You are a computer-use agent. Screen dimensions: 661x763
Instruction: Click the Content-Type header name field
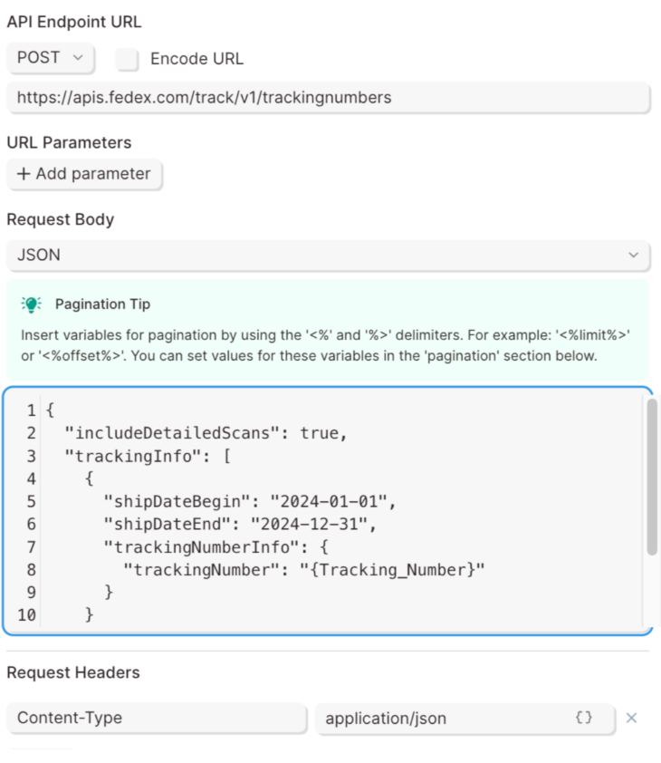click(x=157, y=718)
